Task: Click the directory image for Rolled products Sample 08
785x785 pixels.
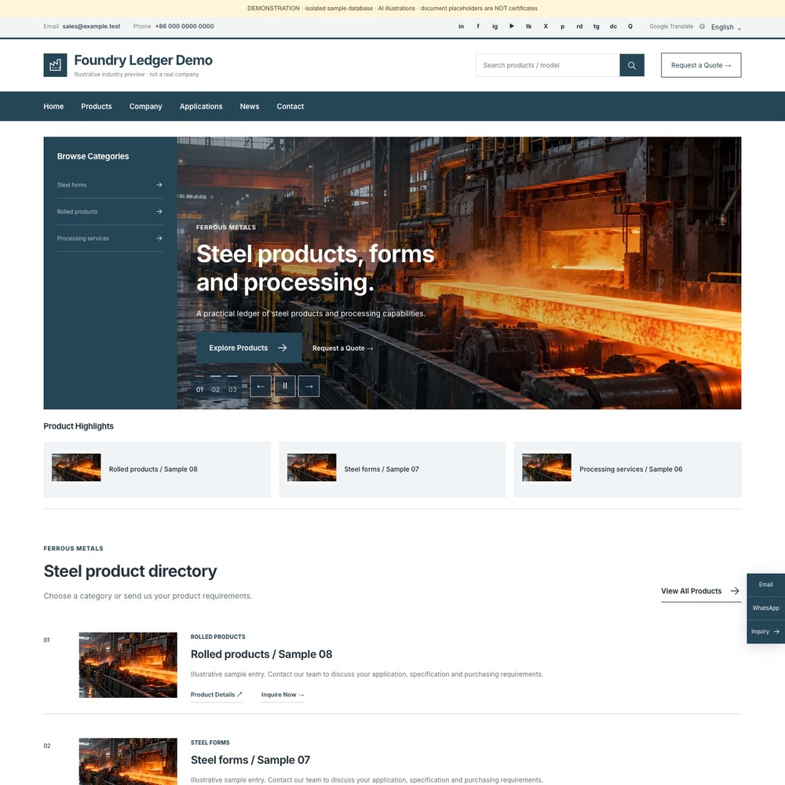Action: coord(128,665)
